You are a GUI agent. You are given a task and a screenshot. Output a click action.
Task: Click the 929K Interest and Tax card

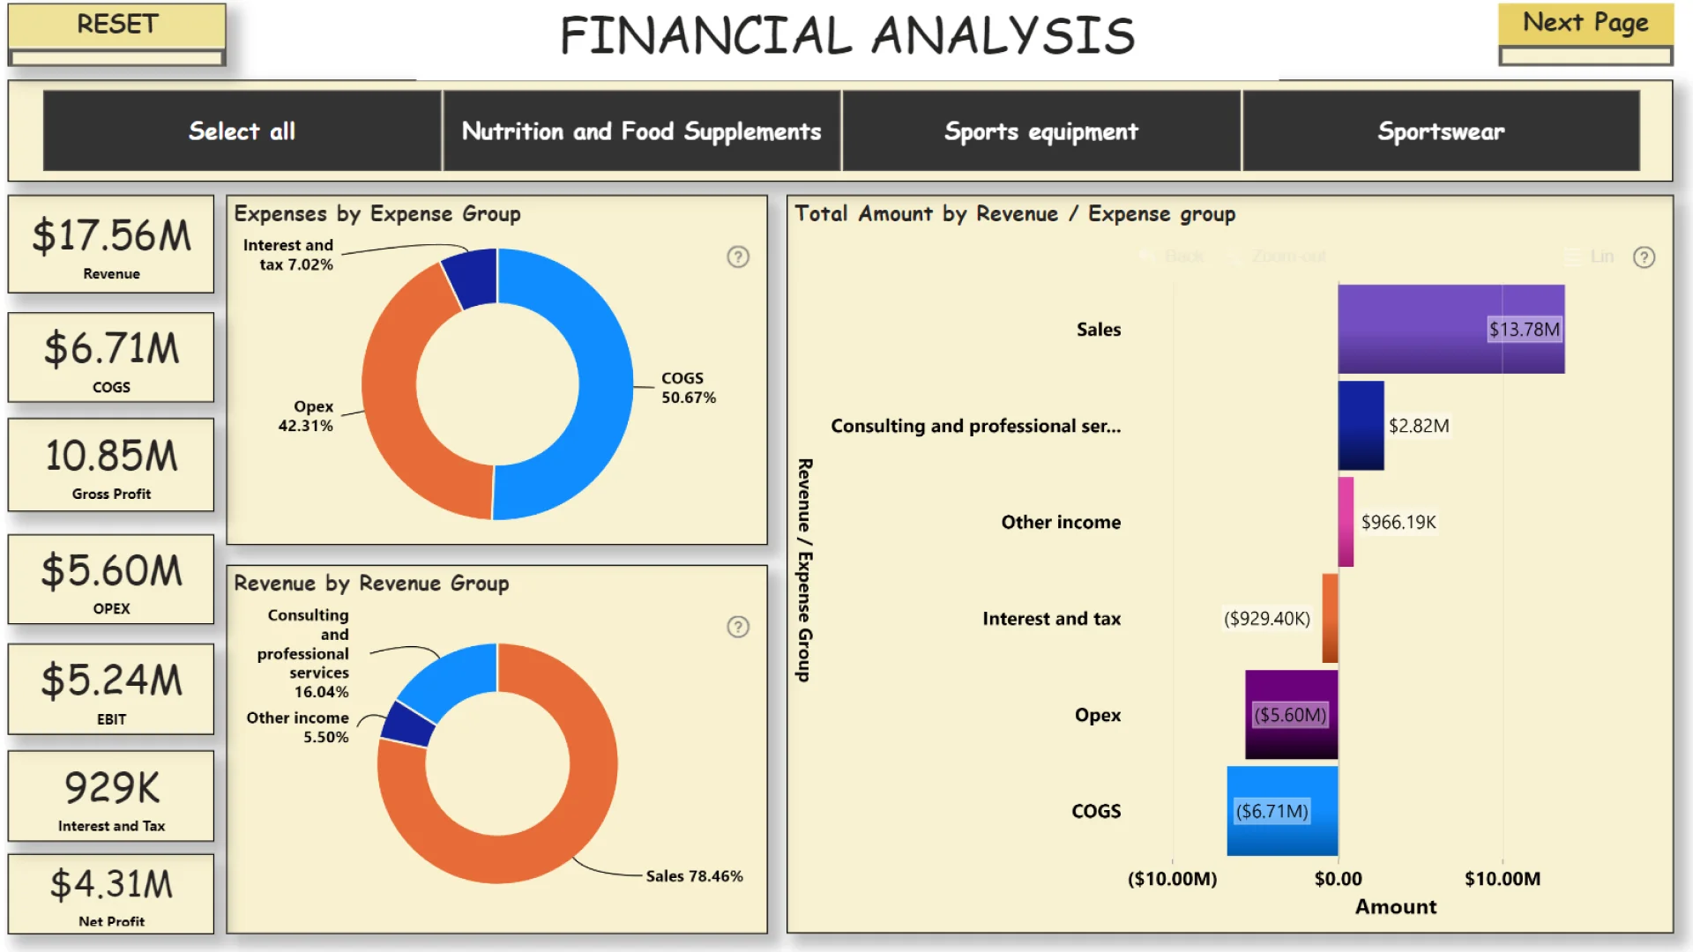(111, 796)
